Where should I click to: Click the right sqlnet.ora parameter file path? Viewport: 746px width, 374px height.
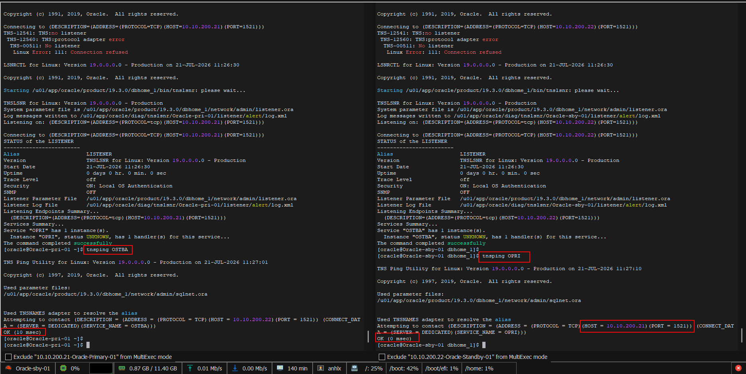click(479, 300)
